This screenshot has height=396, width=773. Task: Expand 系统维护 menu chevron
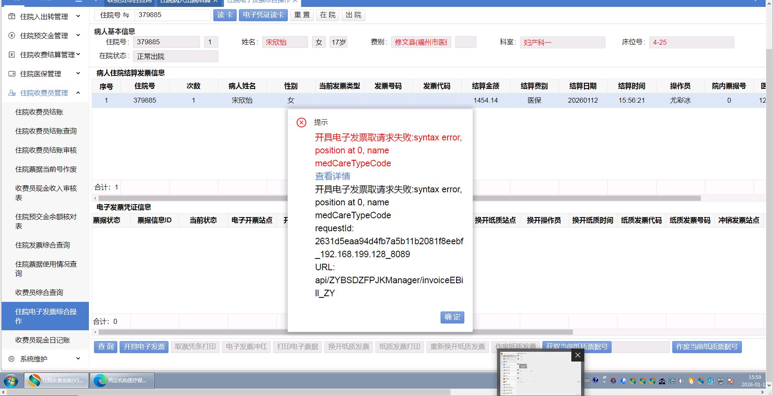(x=78, y=359)
